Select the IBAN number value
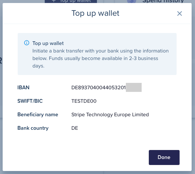The image size is (195, 174). [x=98, y=87]
